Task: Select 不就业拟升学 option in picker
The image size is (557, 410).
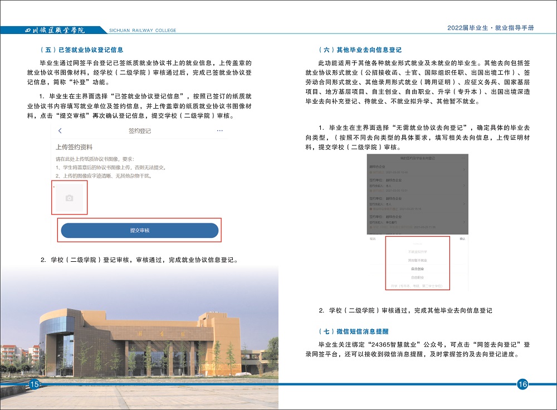Action: (417, 252)
